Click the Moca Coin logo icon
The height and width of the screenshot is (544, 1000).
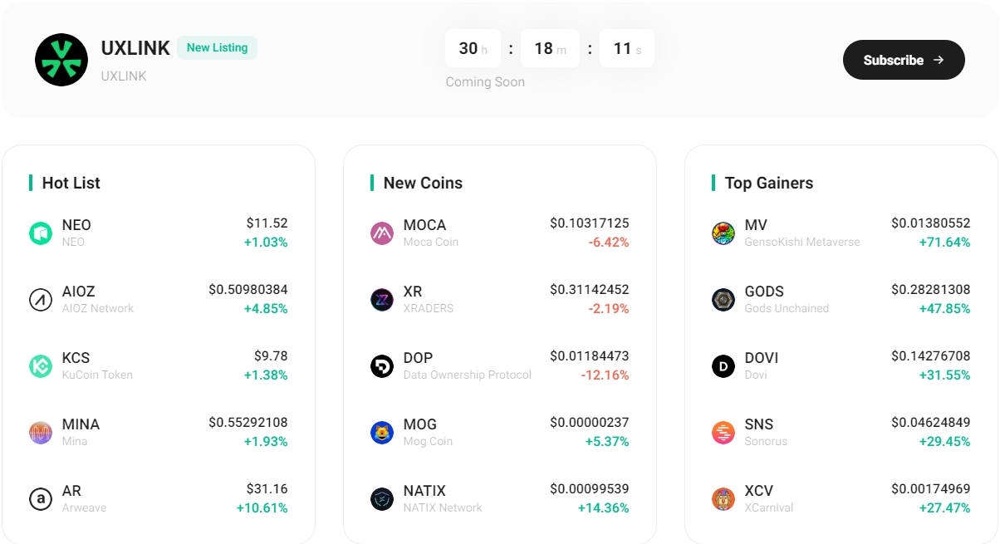pyautogui.click(x=382, y=233)
